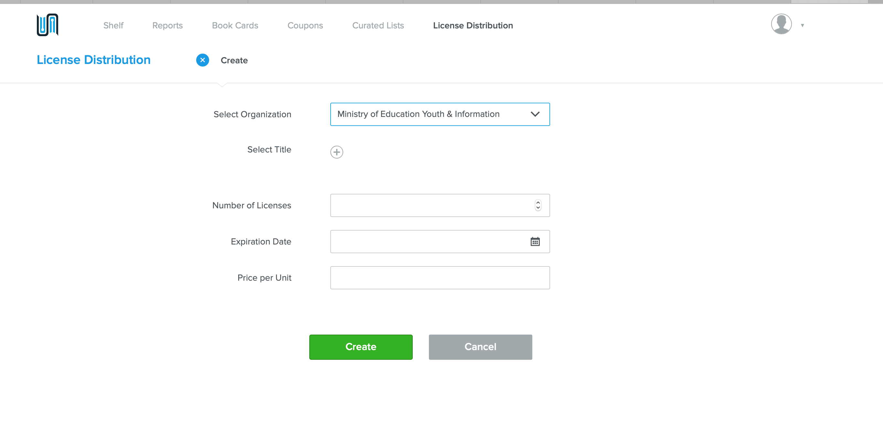This screenshot has width=883, height=436.
Task: Click the Price per Unit label
Action: 264,278
